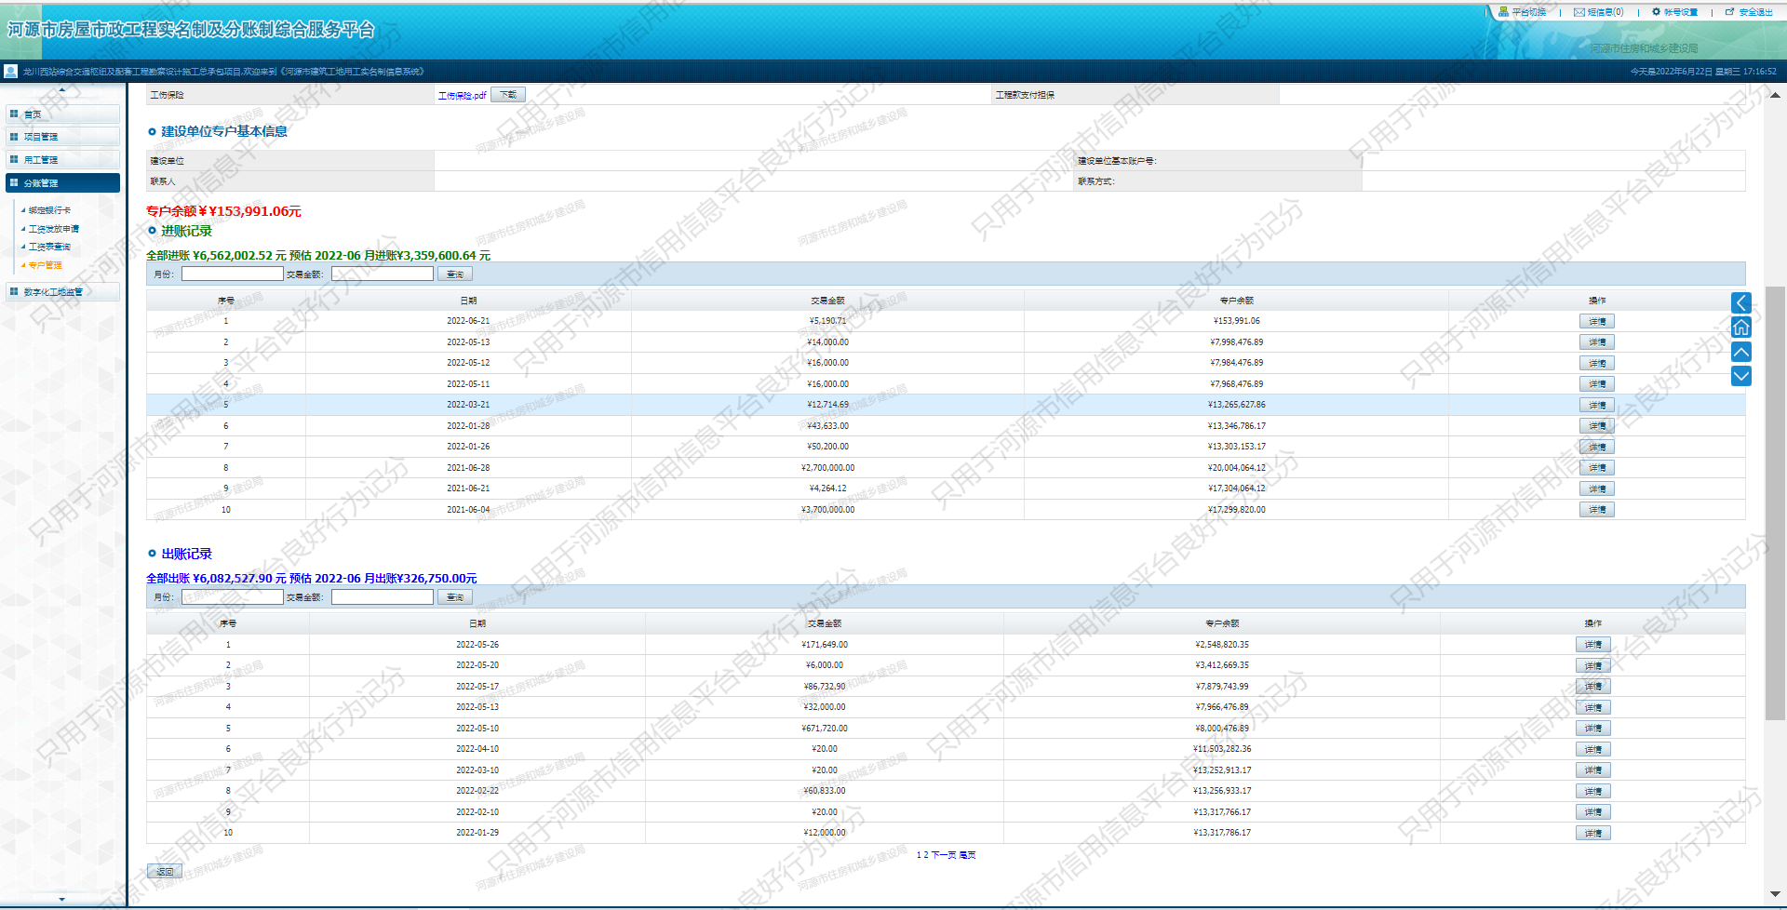Click the page scrollbar up arrow
1787x910 pixels.
click(1775, 95)
